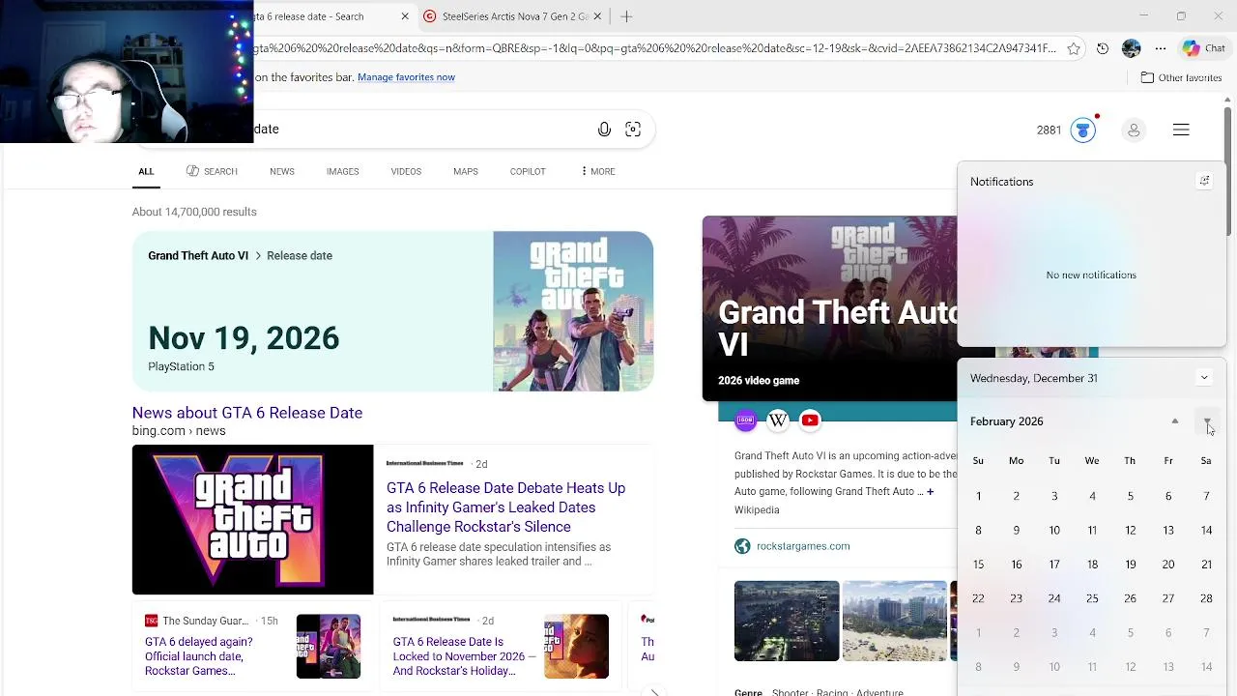
Task: Open Copilot Chat button
Action: (x=1204, y=48)
